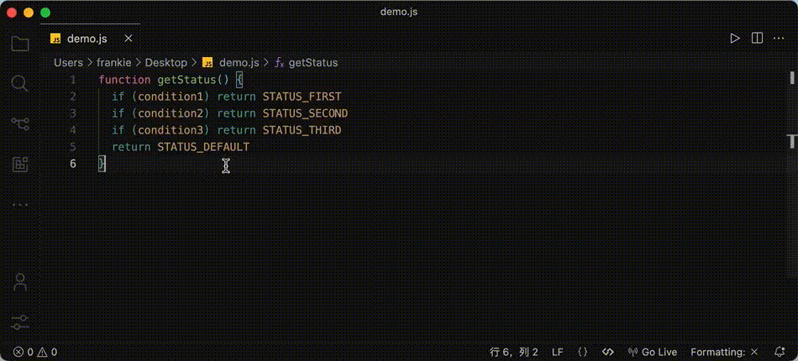Open the Explorer panel in the activity bar
The width and height of the screenshot is (798, 361).
pyautogui.click(x=19, y=44)
